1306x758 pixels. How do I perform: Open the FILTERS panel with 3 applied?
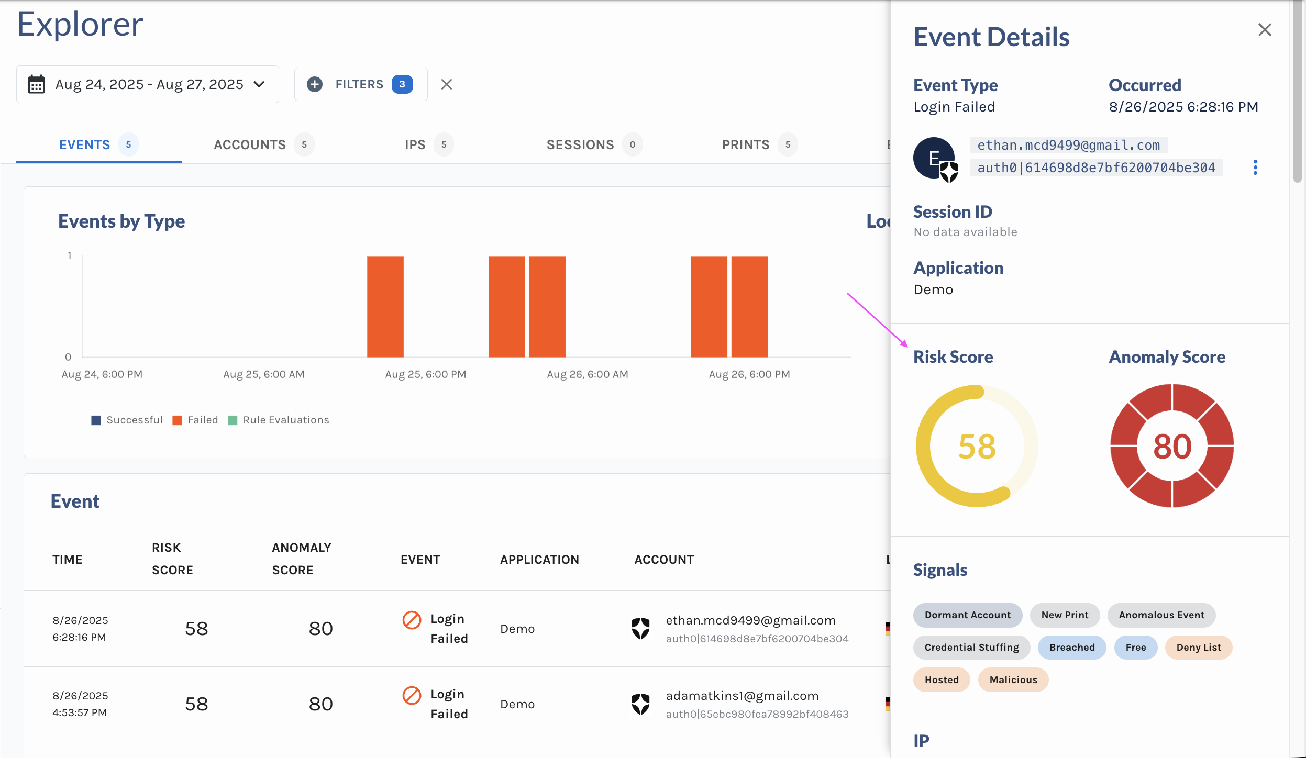360,84
